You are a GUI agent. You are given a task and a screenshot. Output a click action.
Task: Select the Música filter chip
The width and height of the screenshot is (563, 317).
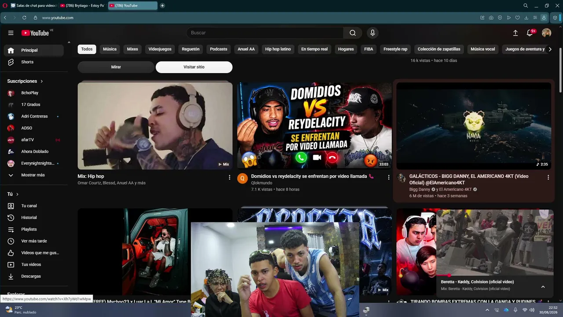coord(110,49)
